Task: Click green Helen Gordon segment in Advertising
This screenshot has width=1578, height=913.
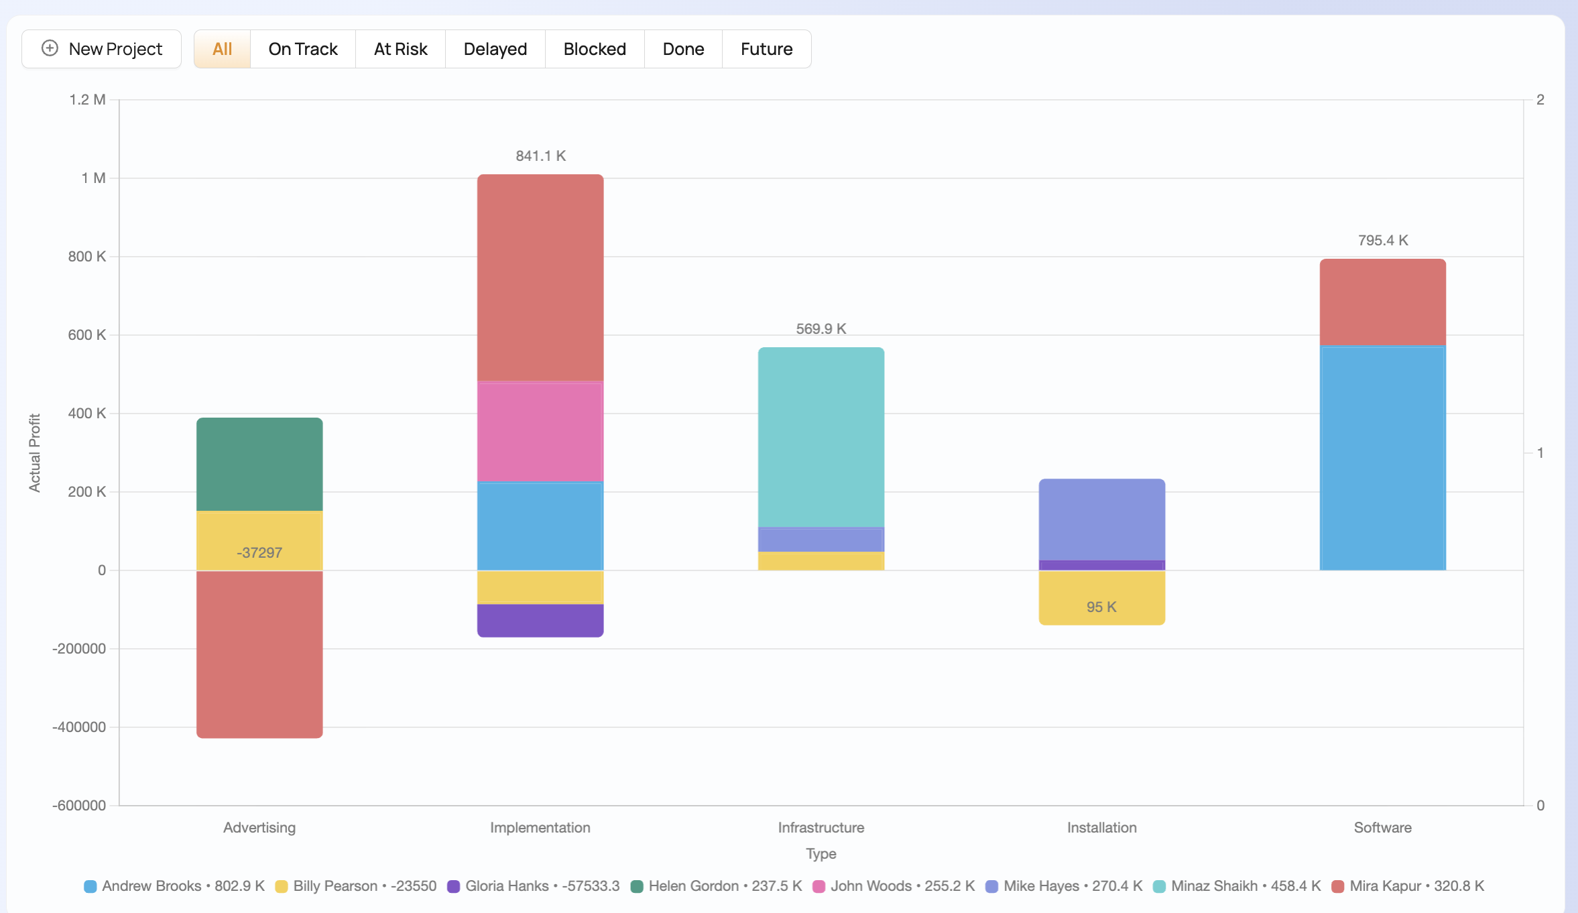Action: click(259, 464)
